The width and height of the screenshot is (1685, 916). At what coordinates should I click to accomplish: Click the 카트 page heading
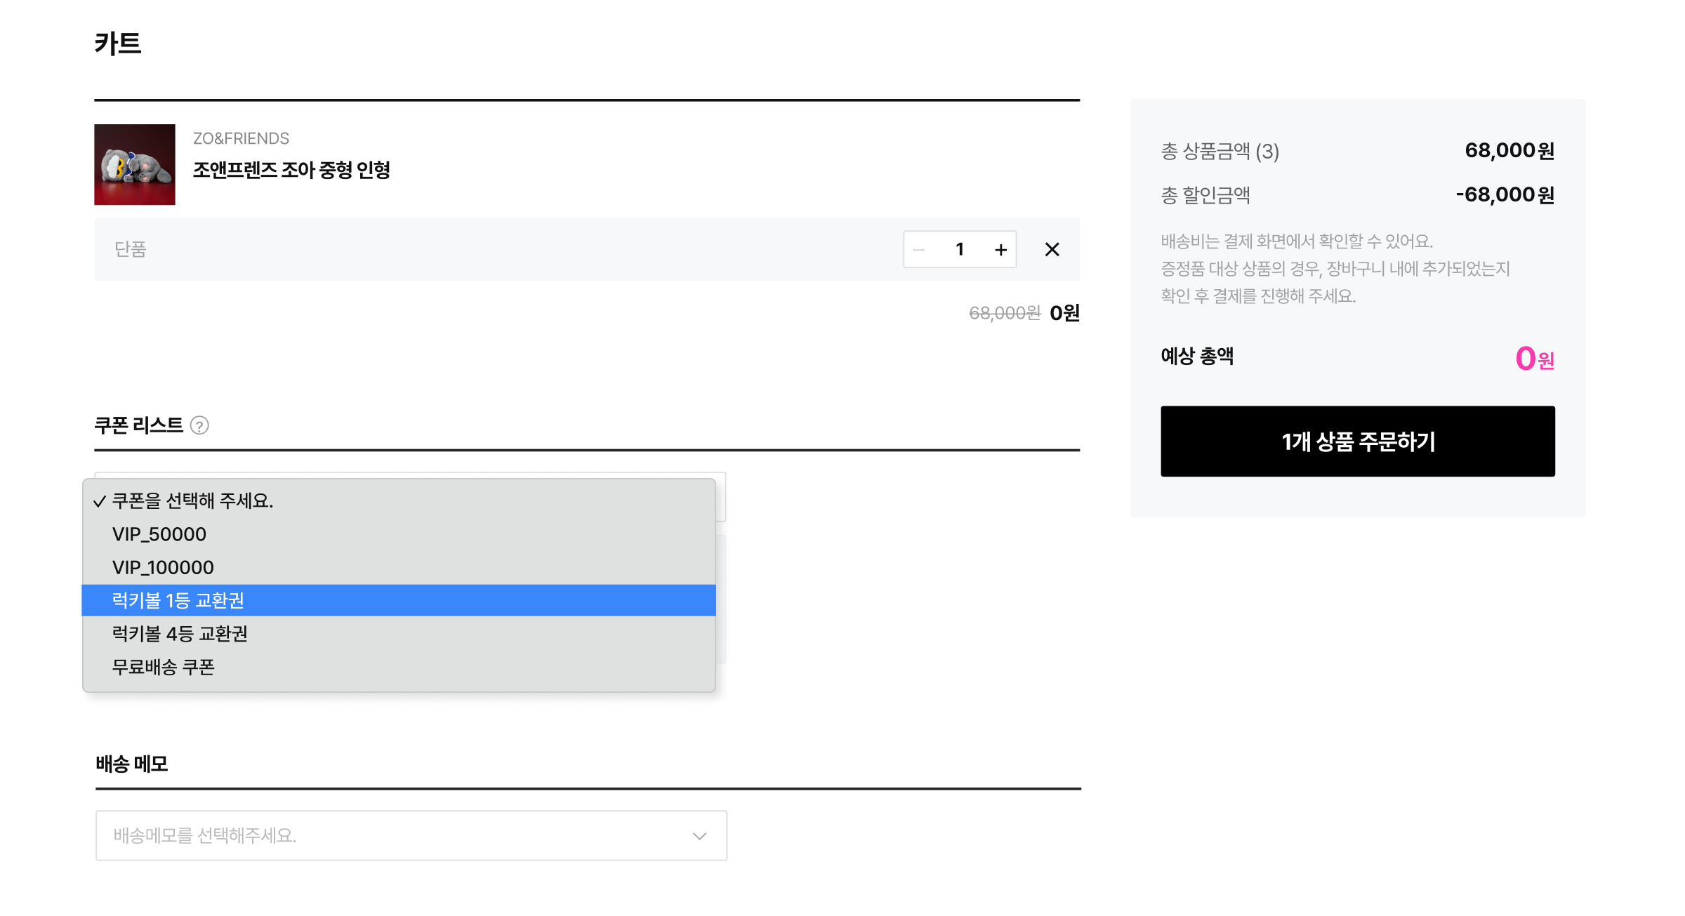tap(118, 44)
